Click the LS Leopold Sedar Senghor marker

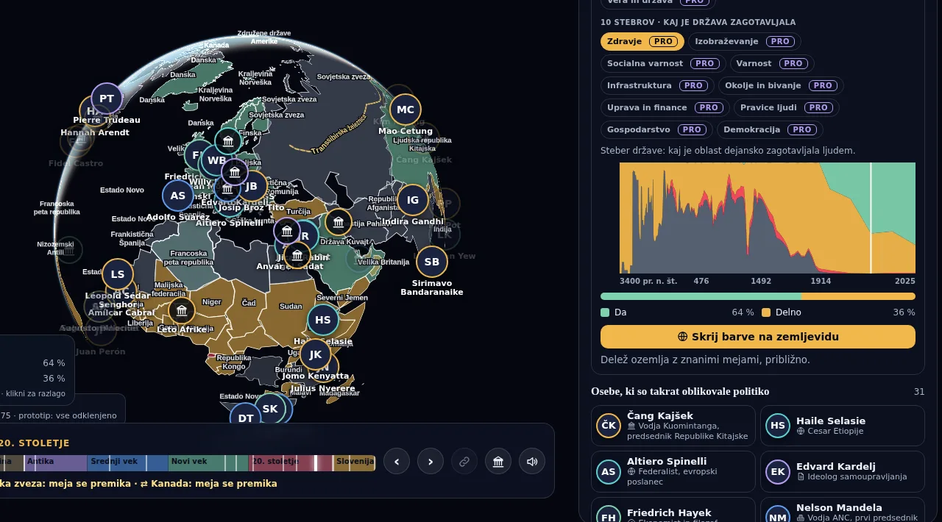pyautogui.click(x=118, y=275)
